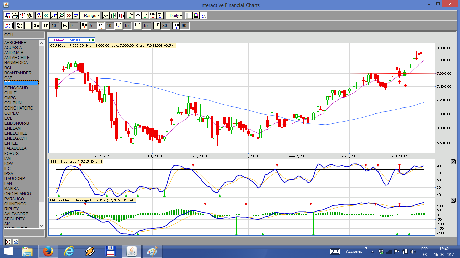Select SALFACORP in the stock list
Screen dimensions: 460x258
pos(21,214)
